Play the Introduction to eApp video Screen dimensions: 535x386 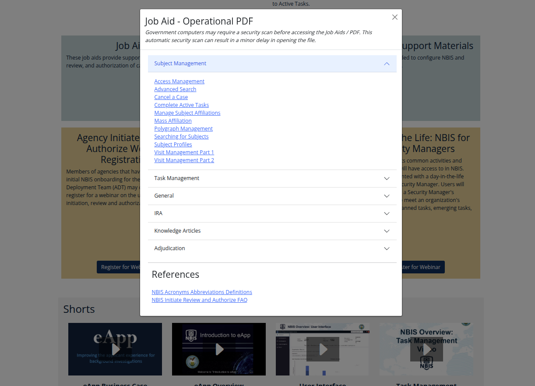pos(219,349)
